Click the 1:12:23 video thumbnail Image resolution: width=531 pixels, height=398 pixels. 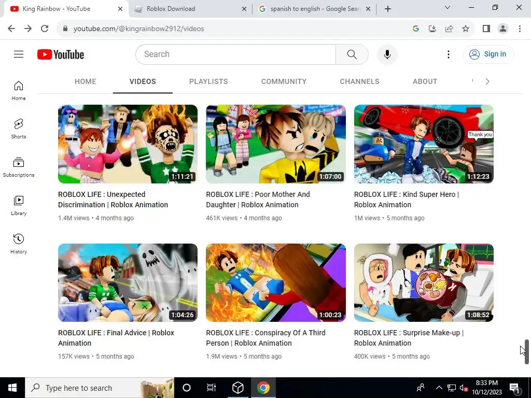[x=424, y=144]
